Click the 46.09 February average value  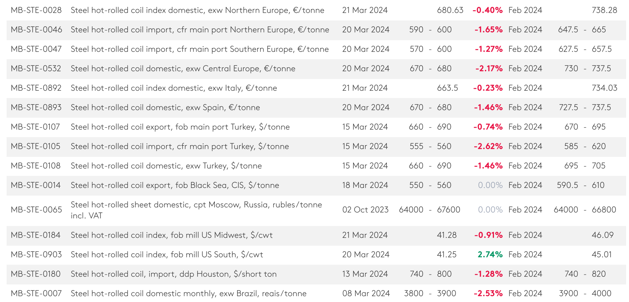pos(602,235)
